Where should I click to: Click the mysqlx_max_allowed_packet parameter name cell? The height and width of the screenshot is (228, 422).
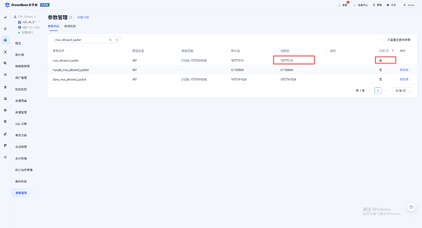71,70
